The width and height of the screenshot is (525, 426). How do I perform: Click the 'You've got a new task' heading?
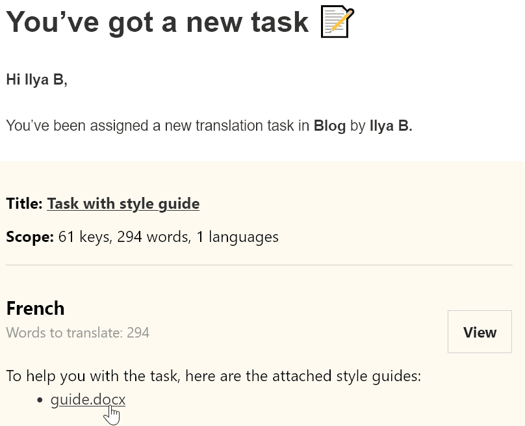pos(157,22)
